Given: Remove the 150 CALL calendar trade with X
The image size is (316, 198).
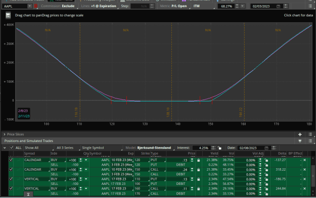Looking at the screenshot, I should point(304,170).
